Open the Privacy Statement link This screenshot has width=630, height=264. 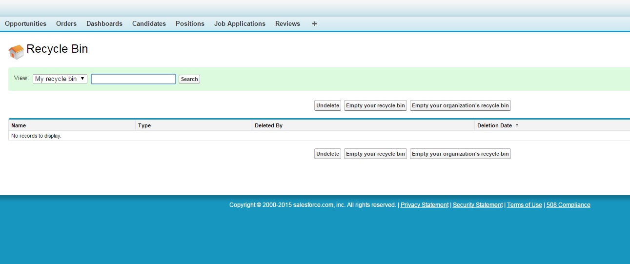coord(424,205)
